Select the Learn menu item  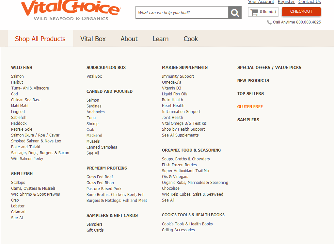160,39
